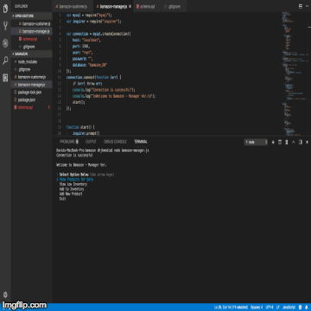The height and width of the screenshot is (311, 311).
Task: Kill the terminal with trash icon
Action: coord(287,142)
